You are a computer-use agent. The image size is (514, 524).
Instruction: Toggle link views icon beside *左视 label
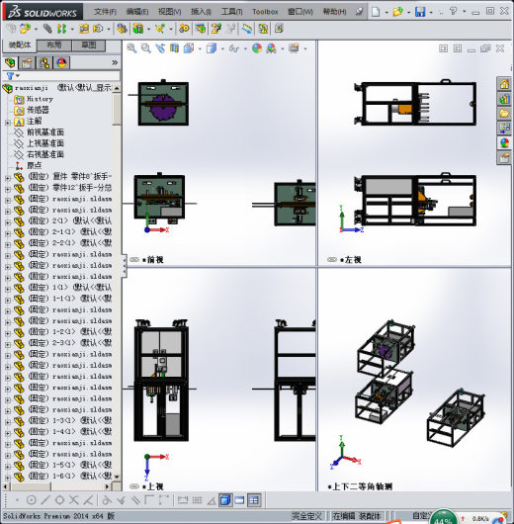tap(332, 259)
